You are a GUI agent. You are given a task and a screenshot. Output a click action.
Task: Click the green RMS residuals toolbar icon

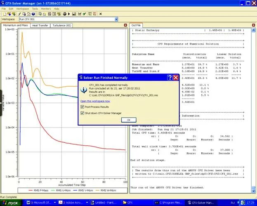pos(90,14)
